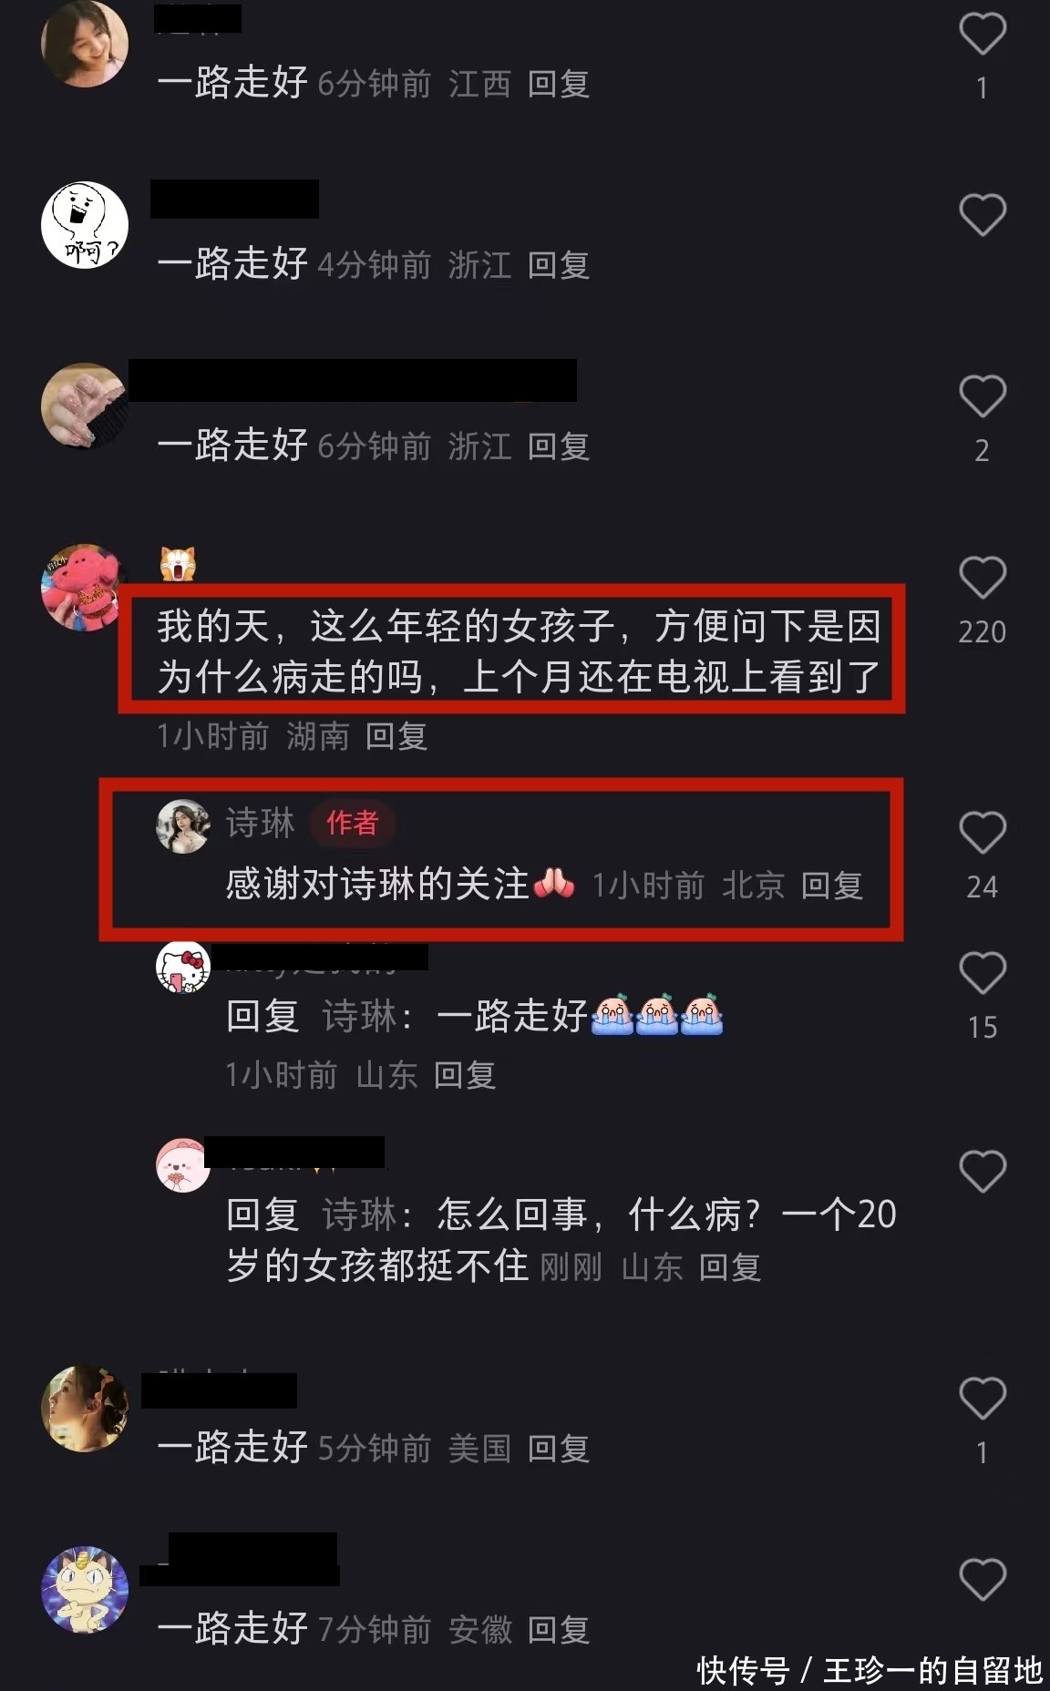
Task: Like the 美国 comment with 1 like
Action: pos(982,1399)
